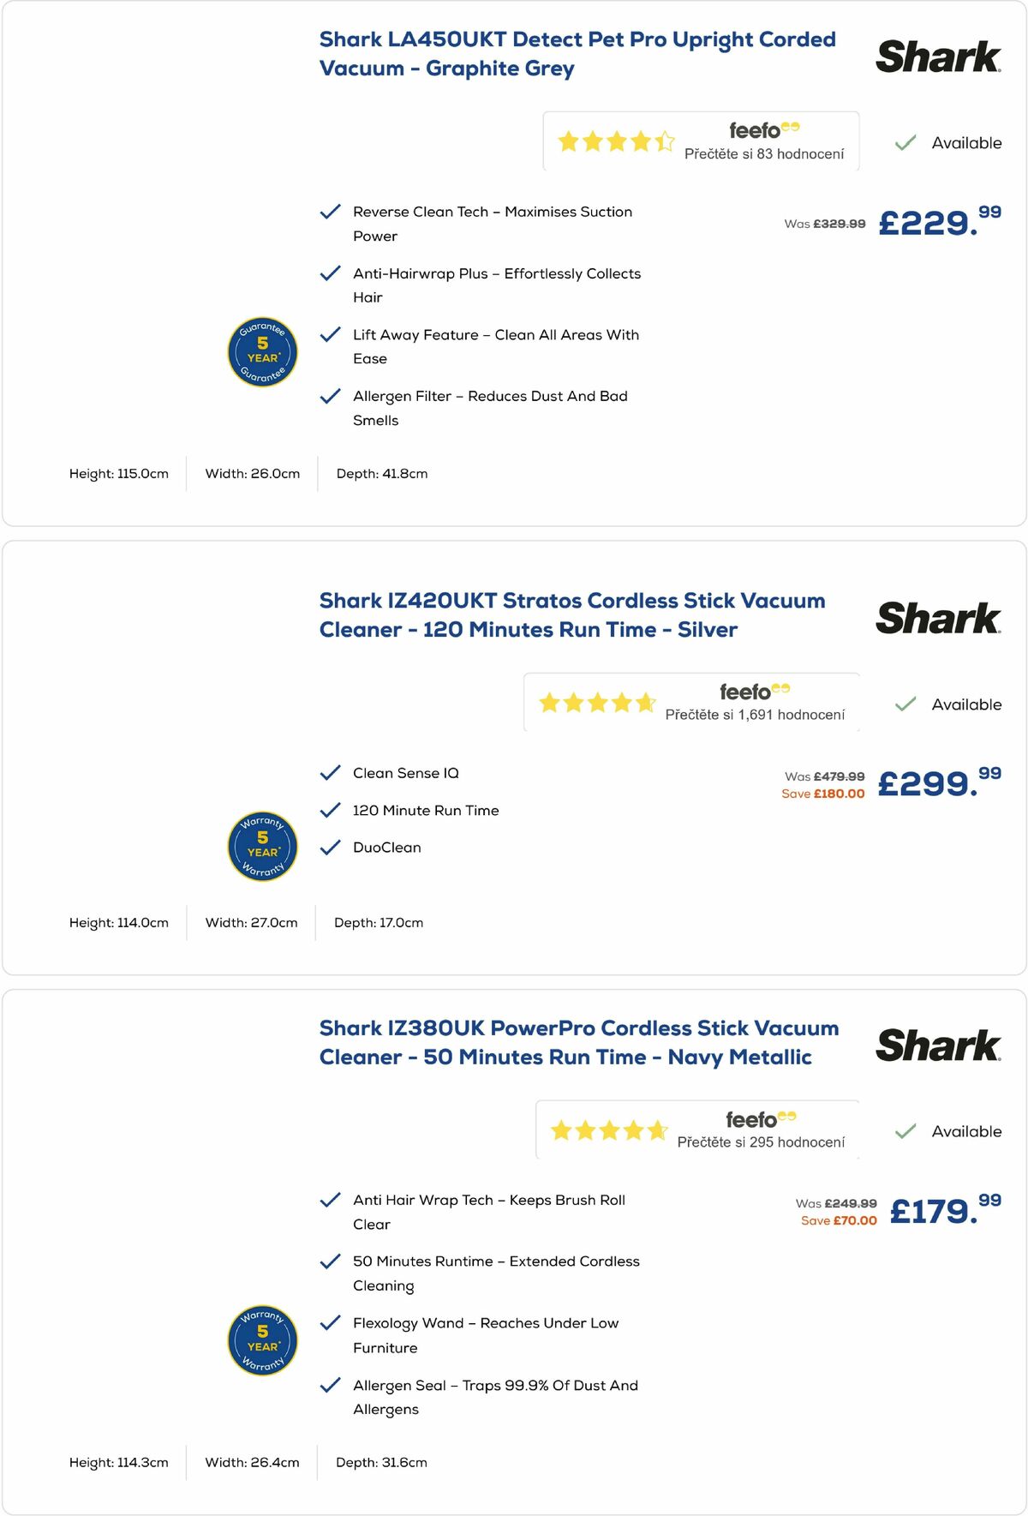Select the star rating for the Stratos vacuum
The height and width of the screenshot is (1516, 1028).
click(x=599, y=701)
